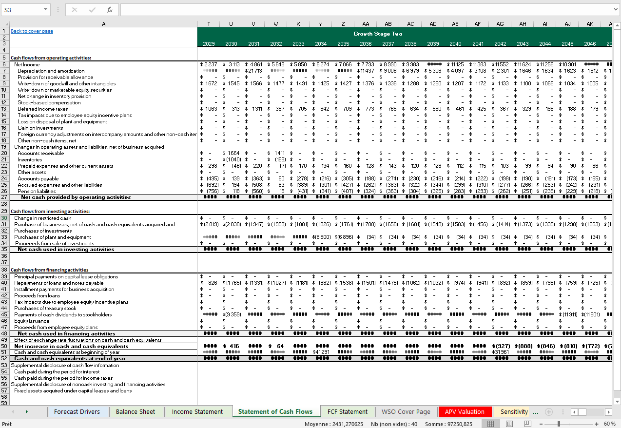This screenshot has height=428, width=621.
Task: Switch to Page Break Preview icon
Action: tap(527, 424)
